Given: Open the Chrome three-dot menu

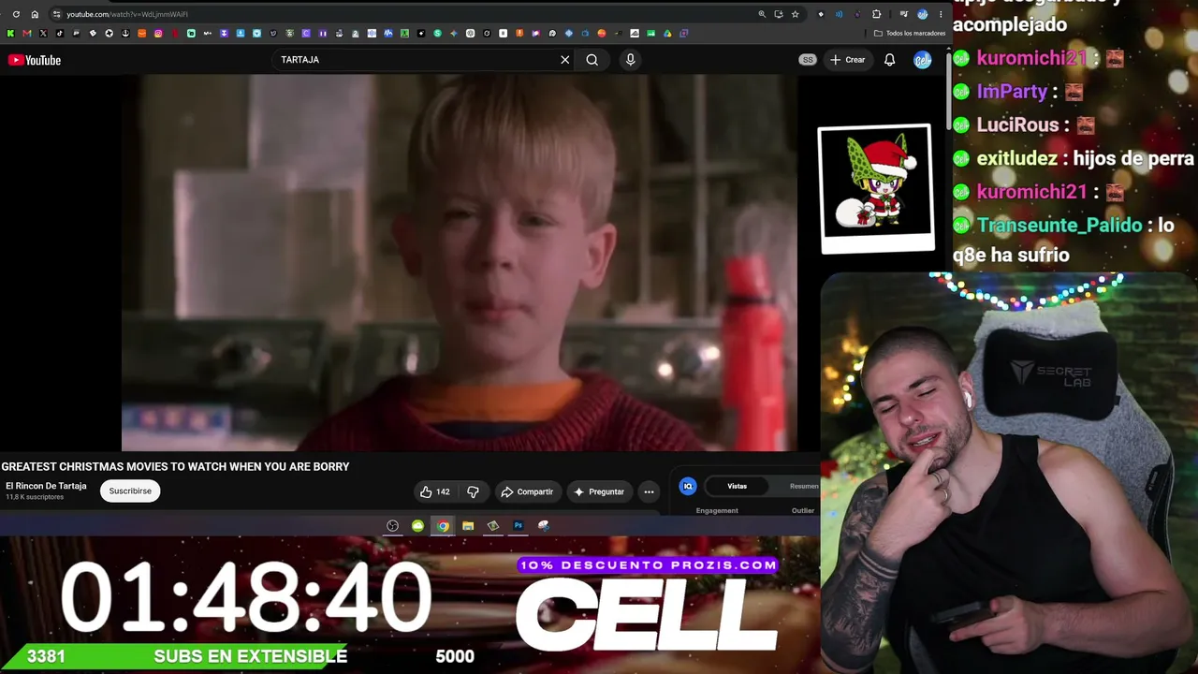Looking at the screenshot, I should pyautogui.click(x=941, y=14).
